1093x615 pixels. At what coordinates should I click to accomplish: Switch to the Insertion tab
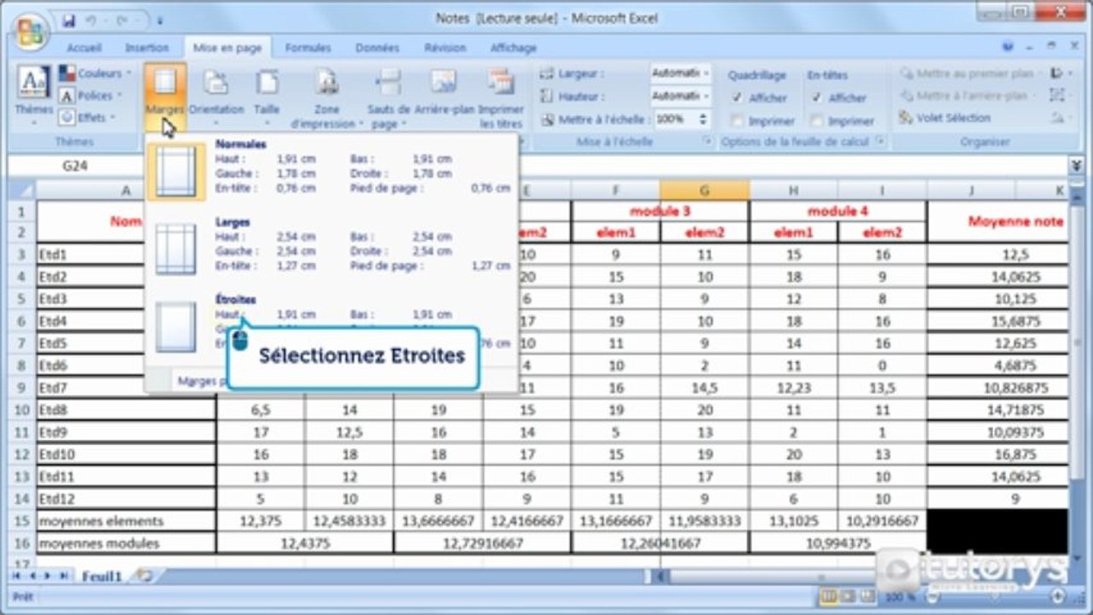tap(147, 49)
